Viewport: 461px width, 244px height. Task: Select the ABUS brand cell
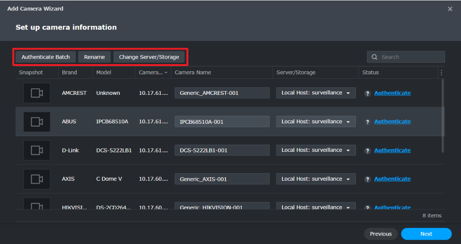[69, 122]
